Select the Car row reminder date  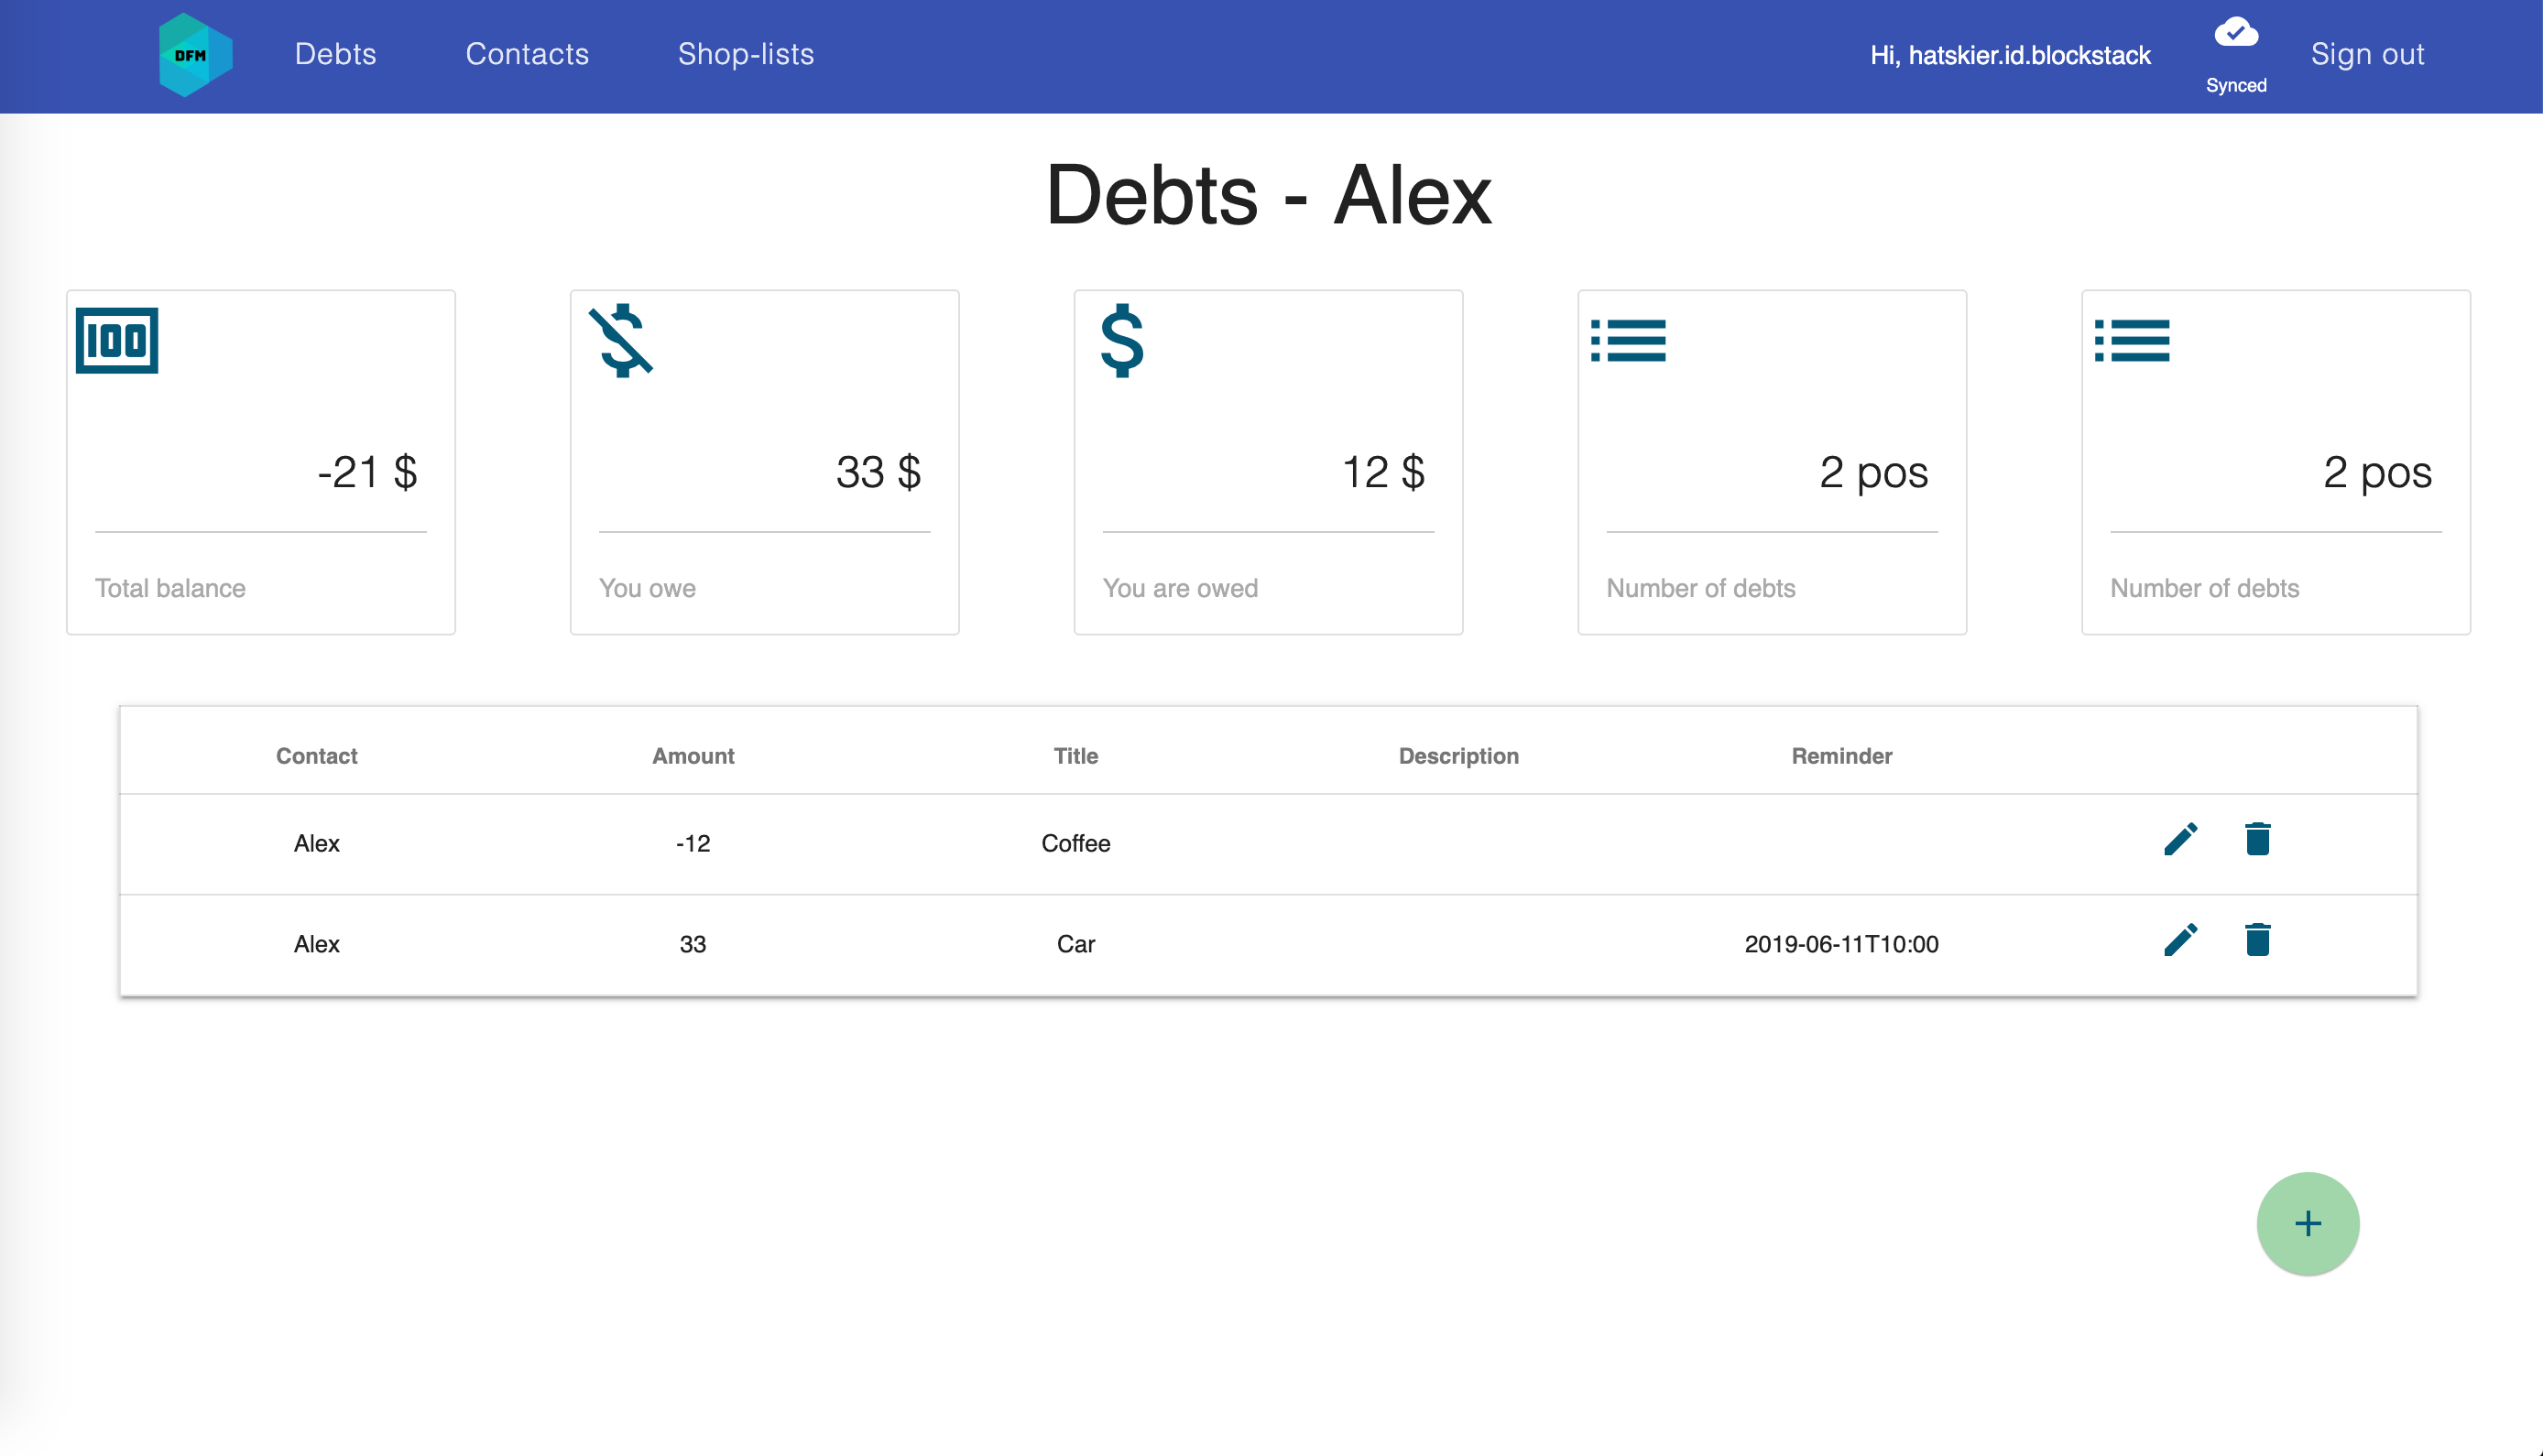(1840, 944)
